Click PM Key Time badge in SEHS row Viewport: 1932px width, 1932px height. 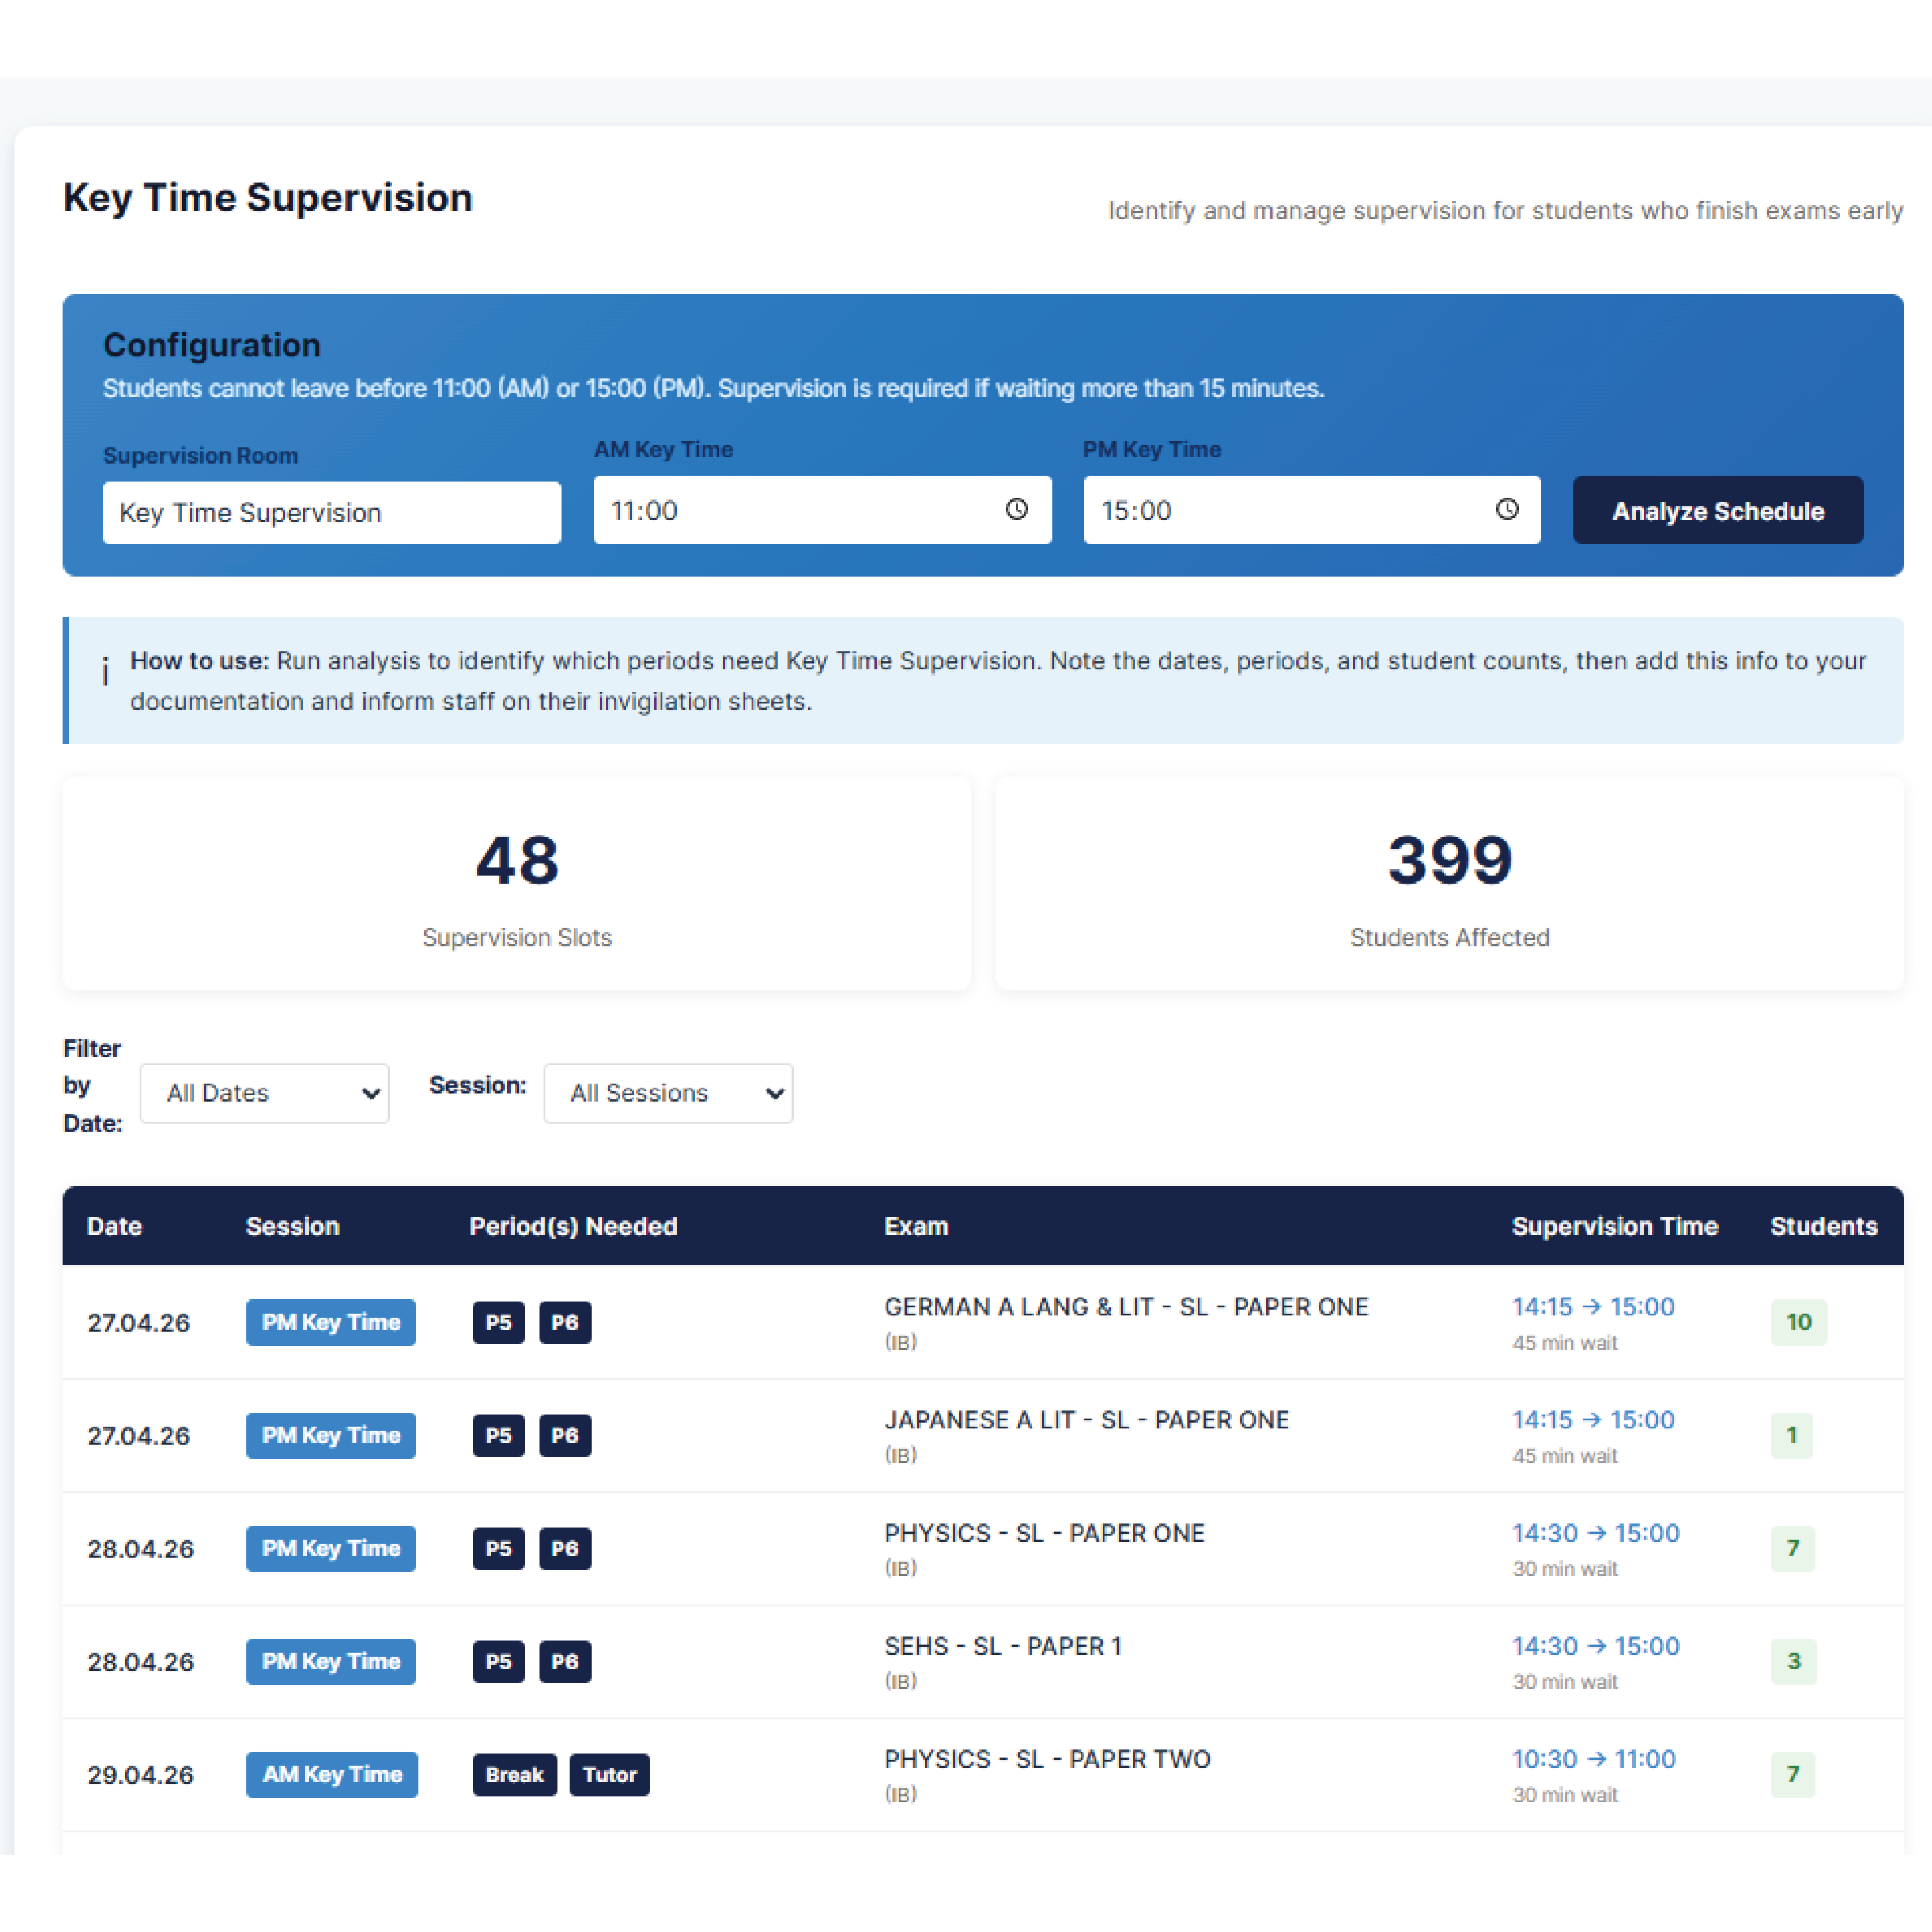pyautogui.click(x=331, y=1661)
